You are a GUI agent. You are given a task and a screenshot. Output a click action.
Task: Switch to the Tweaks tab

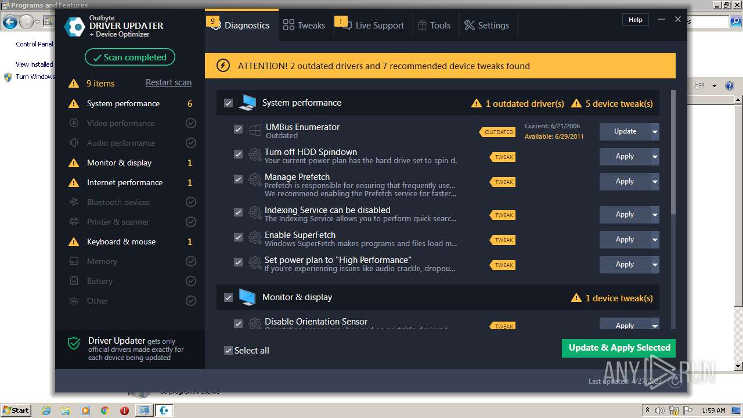[304, 25]
